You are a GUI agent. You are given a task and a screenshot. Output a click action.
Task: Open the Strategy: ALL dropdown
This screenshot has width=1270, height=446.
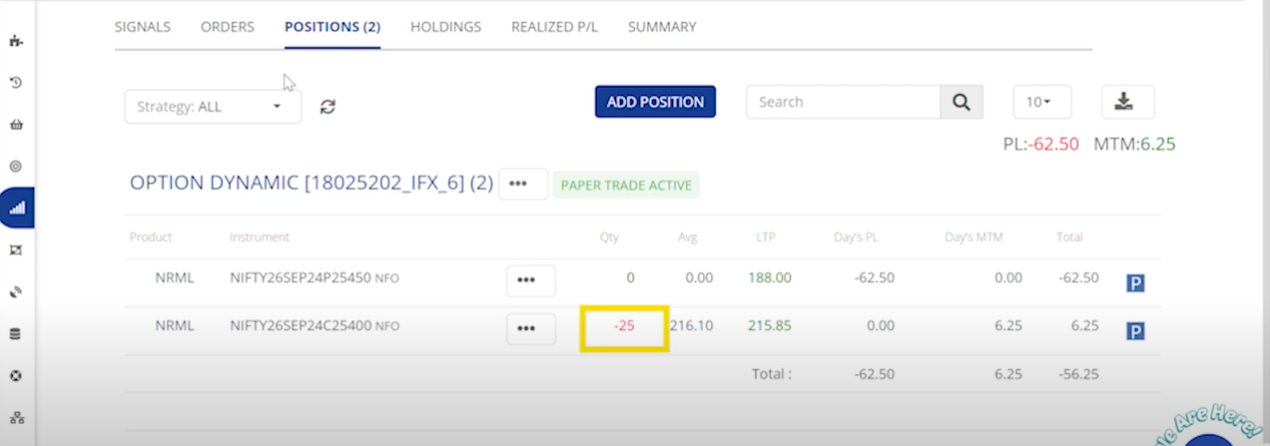pos(212,107)
